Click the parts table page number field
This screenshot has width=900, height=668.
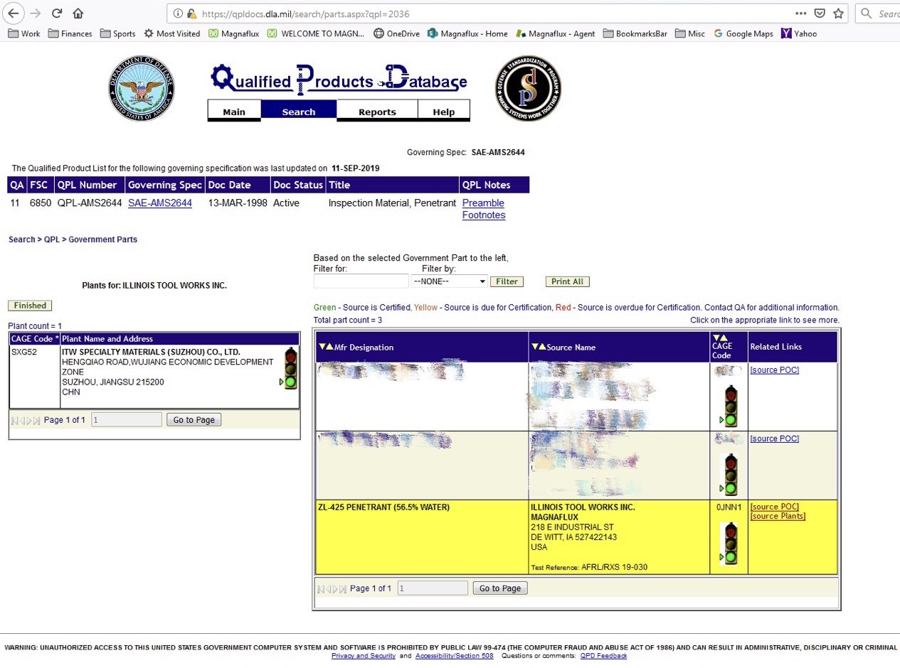[x=433, y=588]
